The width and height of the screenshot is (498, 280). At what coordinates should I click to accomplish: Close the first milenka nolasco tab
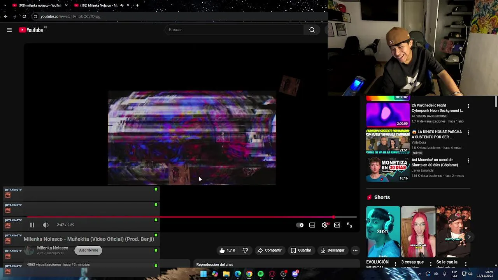click(66, 5)
